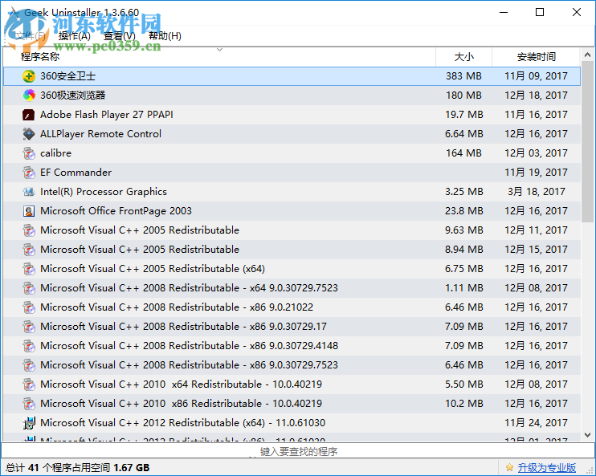Viewport: 596px width, 476px height.
Task: Select Visual C++ 2012 (x64) 11.0.61030 name
Action: pyautogui.click(x=183, y=423)
